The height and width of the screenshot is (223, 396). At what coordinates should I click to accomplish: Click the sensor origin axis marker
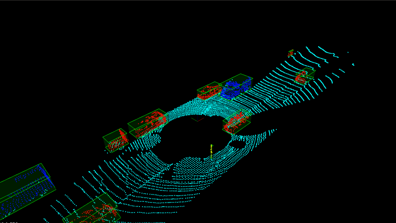(198, 119)
